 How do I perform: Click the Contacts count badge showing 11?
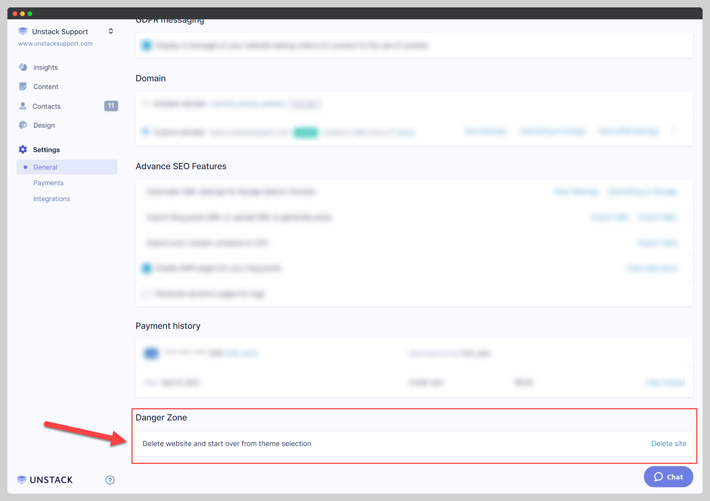(111, 106)
